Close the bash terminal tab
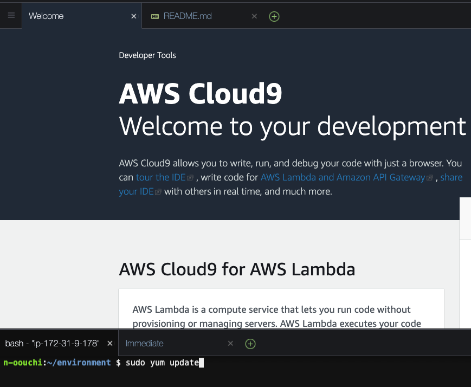The height and width of the screenshot is (387, 471). coord(110,343)
